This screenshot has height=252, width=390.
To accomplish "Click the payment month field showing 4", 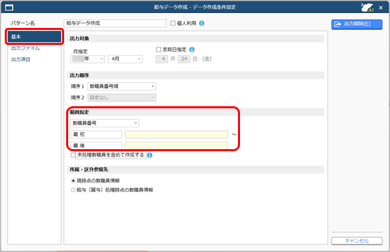I will coord(162,59).
